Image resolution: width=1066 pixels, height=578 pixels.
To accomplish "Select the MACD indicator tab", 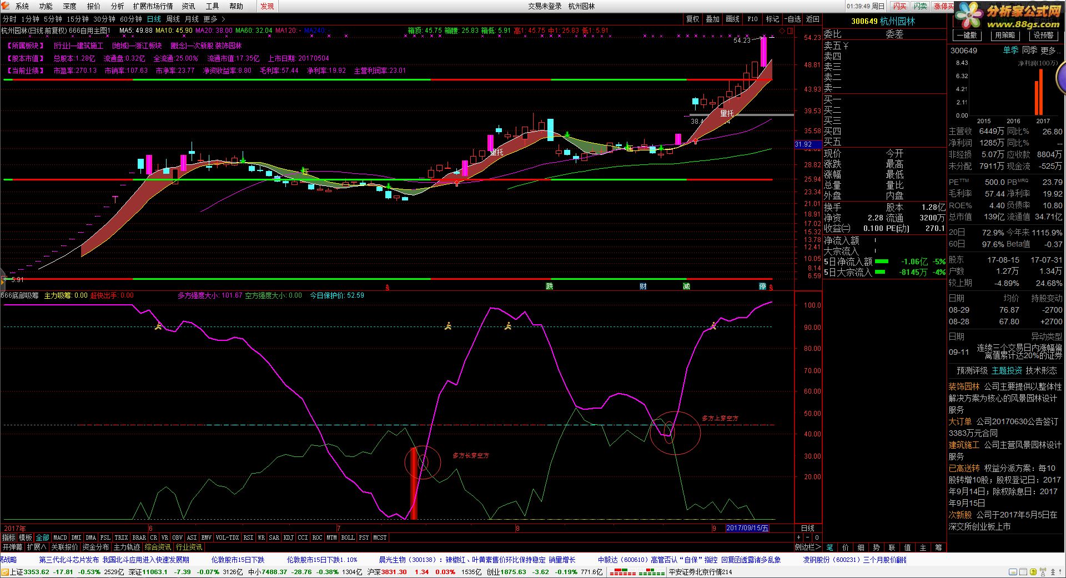I will (60, 537).
